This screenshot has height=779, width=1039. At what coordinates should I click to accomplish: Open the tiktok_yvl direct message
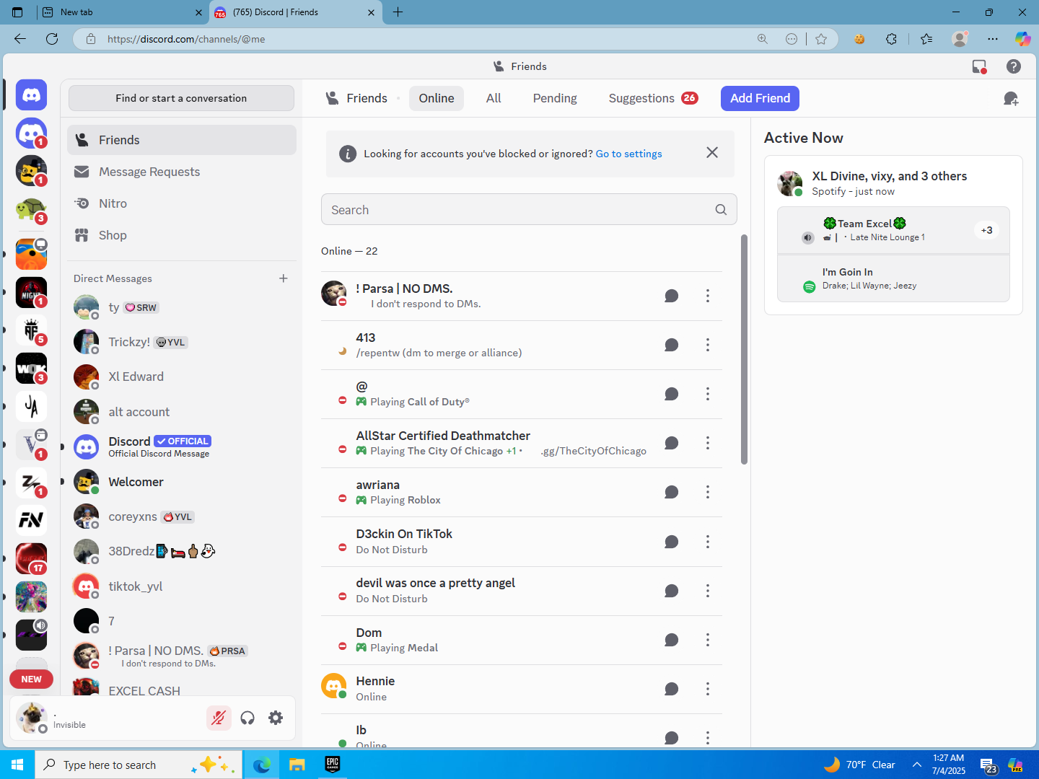click(x=182, y=586)
